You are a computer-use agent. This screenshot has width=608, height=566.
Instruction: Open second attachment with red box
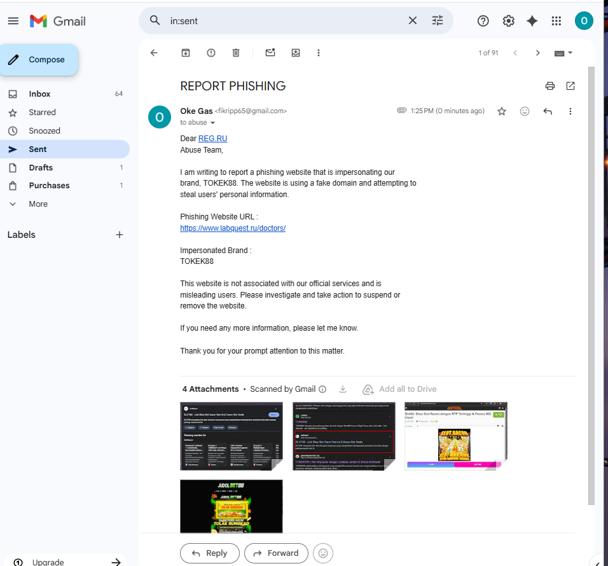344,436
